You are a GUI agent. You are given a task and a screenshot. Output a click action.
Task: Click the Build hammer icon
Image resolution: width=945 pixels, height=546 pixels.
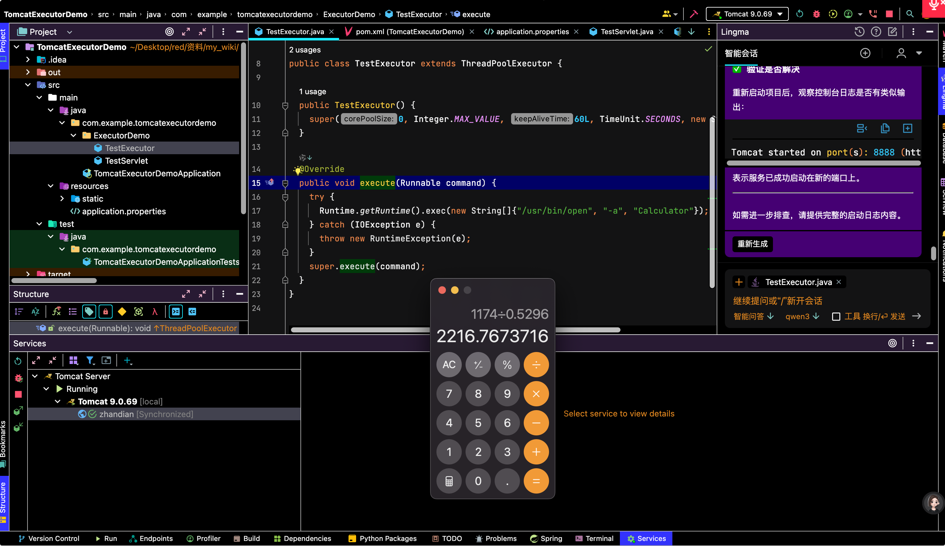(x=694, y=14)
